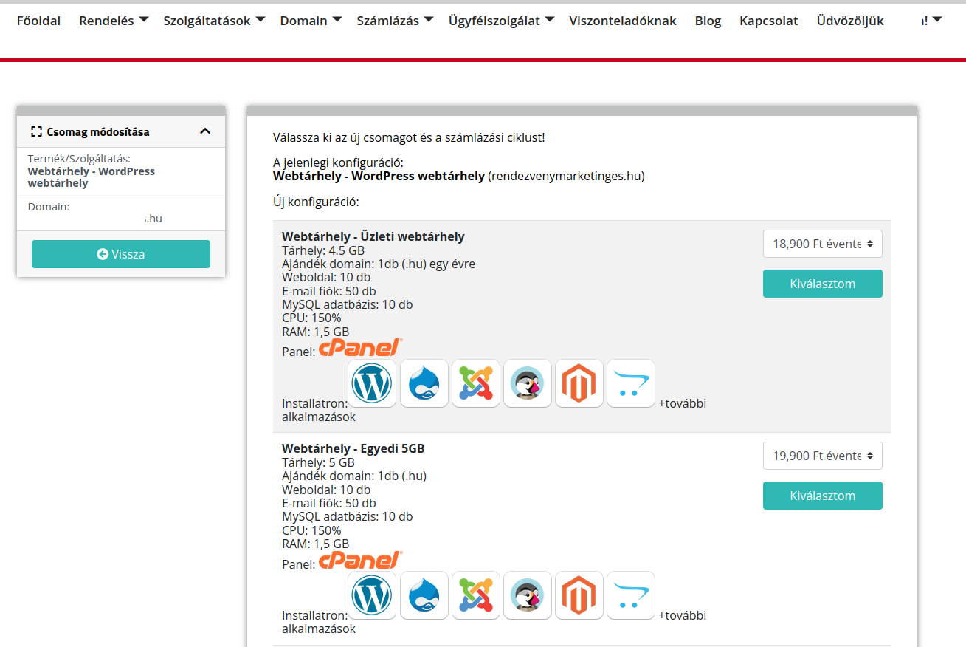The width and height of the screenshot is (966, 647).
Task: Open the 18,900 Ft évente billing dropdown
Action: coord(823,244)
